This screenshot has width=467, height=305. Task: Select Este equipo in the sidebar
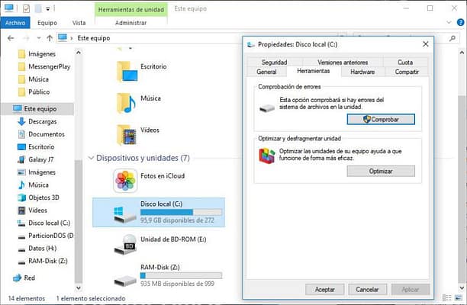(37, 108)
